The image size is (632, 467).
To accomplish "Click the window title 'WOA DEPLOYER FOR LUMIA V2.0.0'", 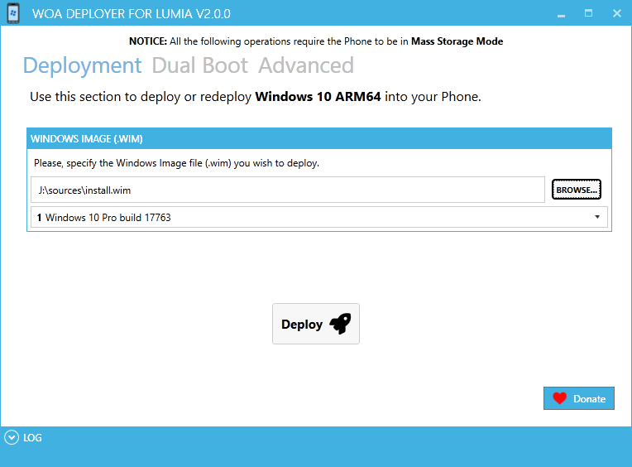I will click(132, 14).
